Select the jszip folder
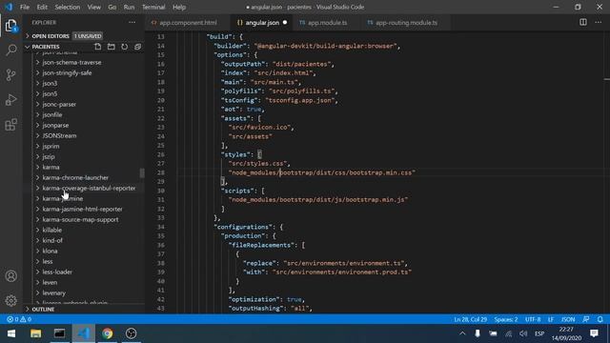This screenshot has height=343, width=610. tap(49, 156)
